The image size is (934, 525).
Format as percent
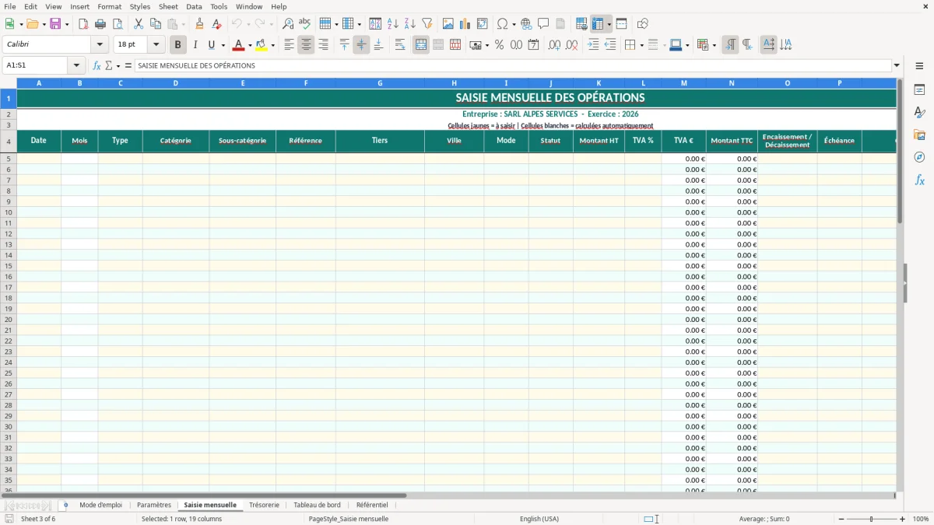499,45
